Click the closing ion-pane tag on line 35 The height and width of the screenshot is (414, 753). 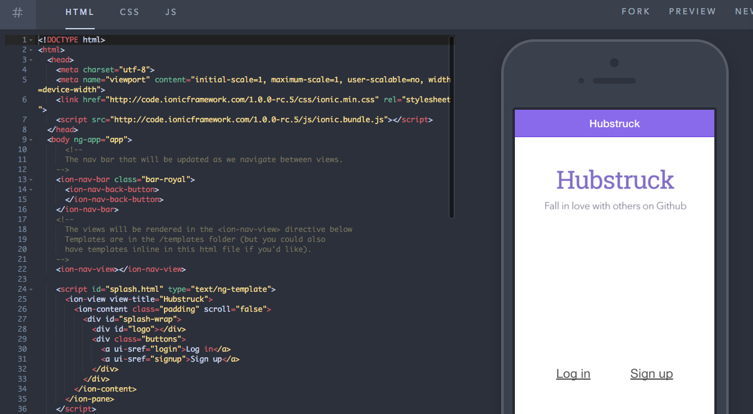(x=90, y=399)
